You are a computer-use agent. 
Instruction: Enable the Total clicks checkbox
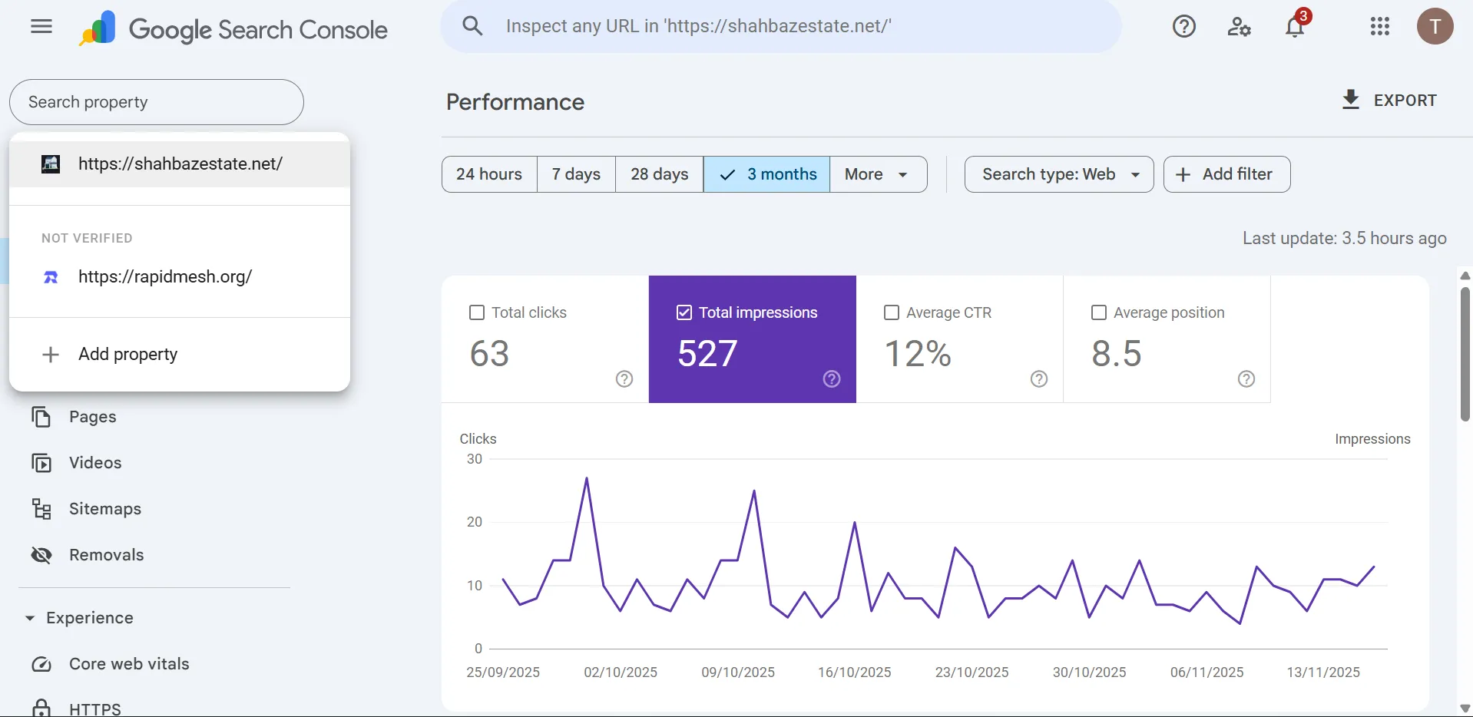[477, 312]
